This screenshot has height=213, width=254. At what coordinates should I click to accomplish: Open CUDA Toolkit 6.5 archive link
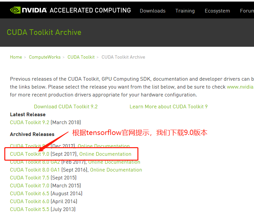point(29,194)
